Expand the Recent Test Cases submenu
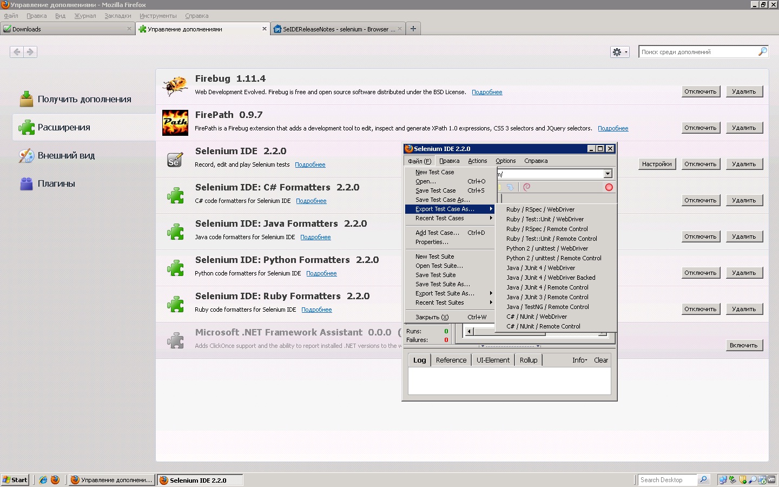 coord(449,218)
